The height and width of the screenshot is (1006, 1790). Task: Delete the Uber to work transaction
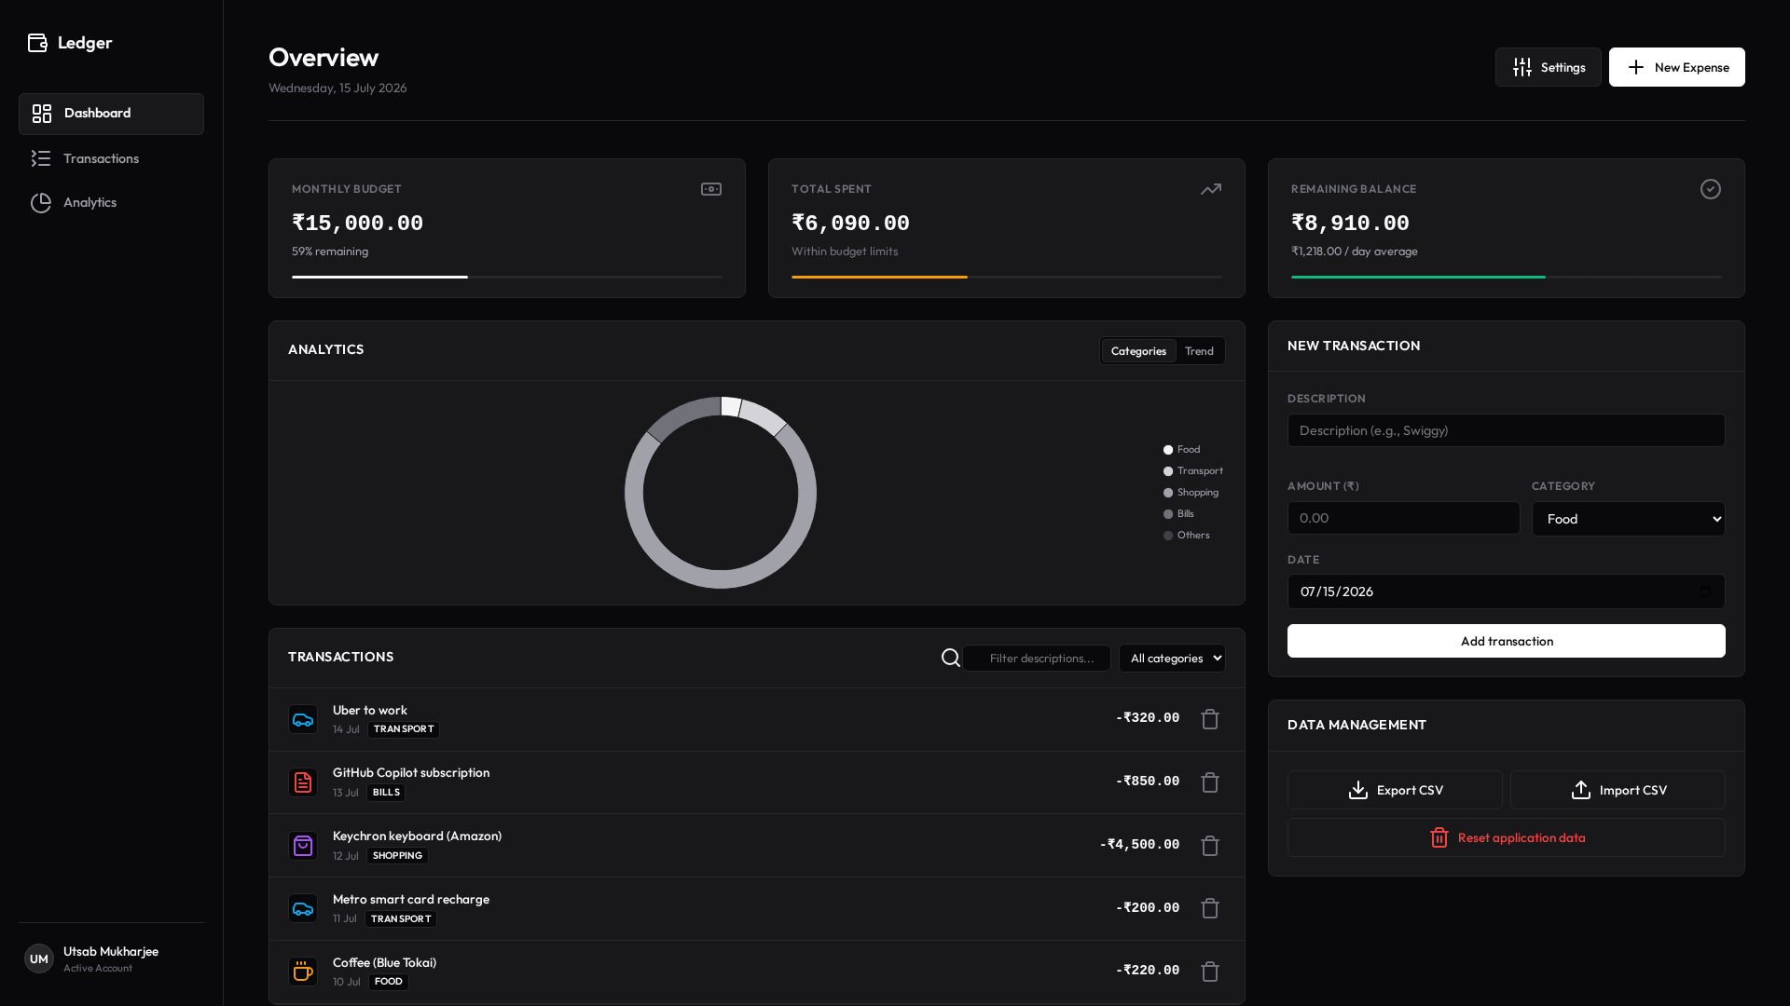(1210, 719)
